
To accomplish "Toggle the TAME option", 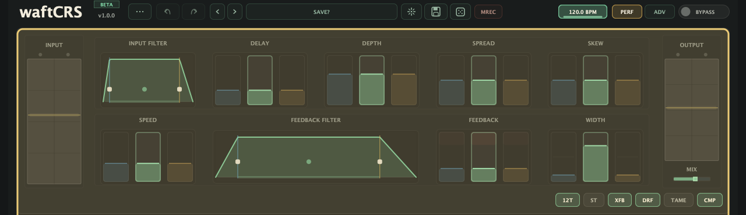I will point(678,200).
